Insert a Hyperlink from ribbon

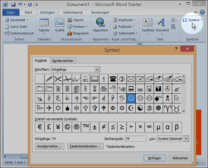click(101, 25)
